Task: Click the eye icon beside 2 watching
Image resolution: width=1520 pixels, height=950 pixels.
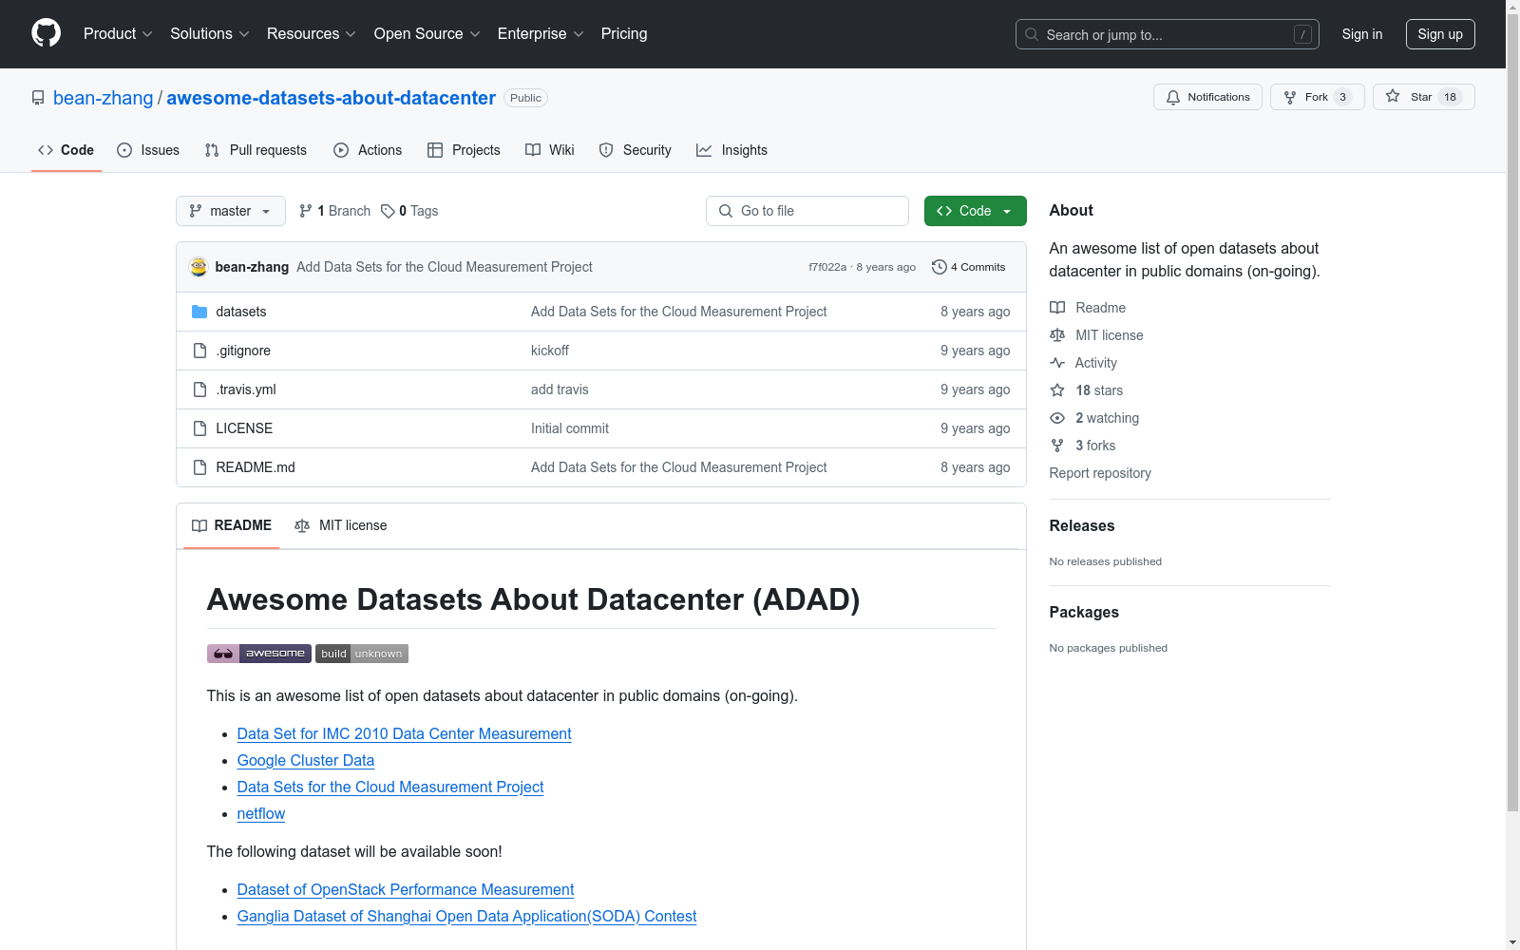Action: click(1057, 418)
